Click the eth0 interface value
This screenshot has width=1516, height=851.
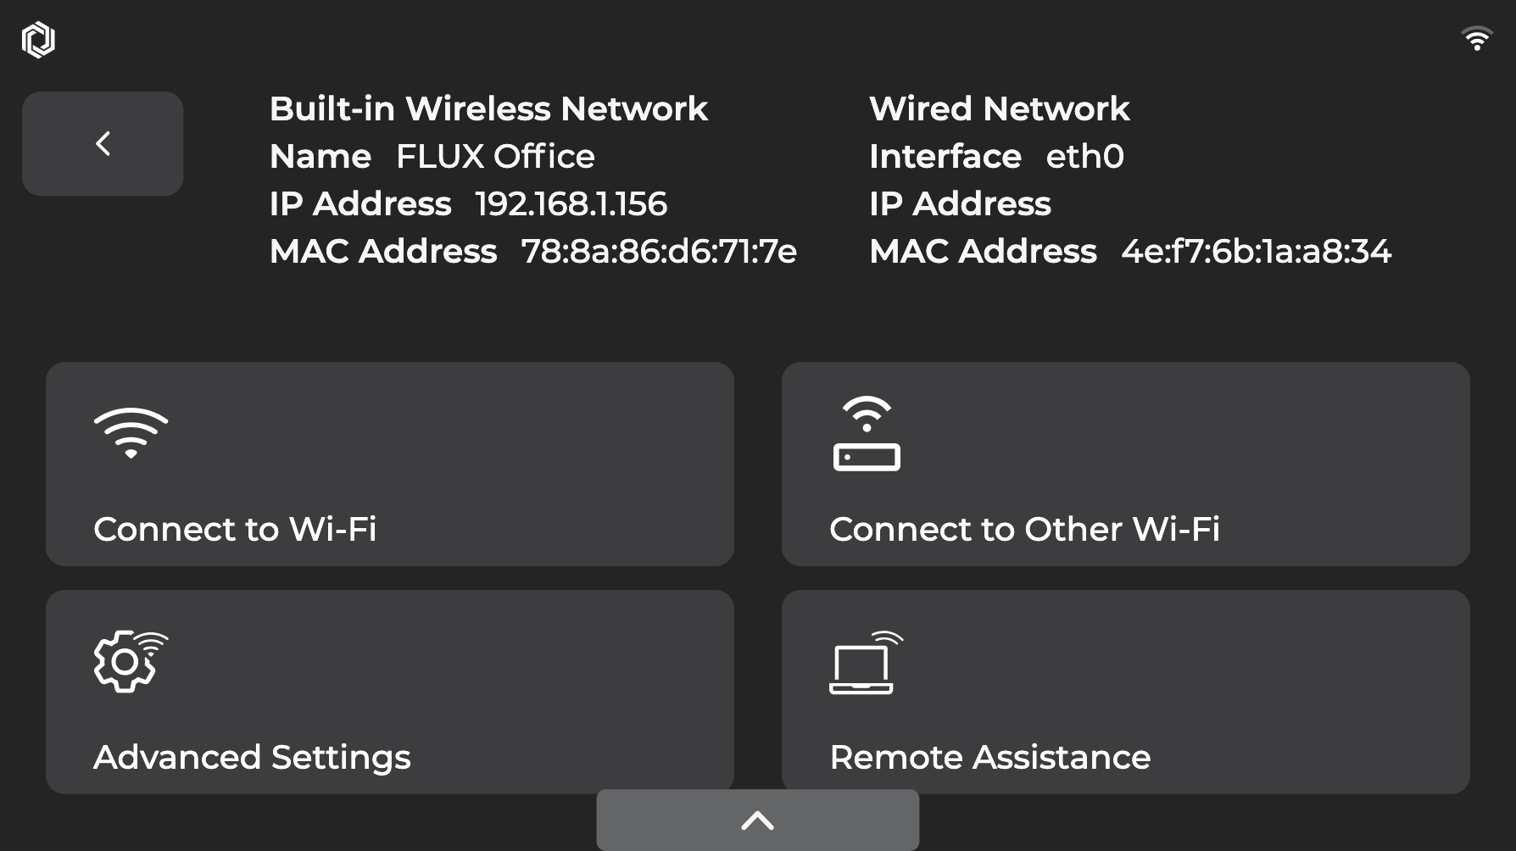coord(1084,156)
